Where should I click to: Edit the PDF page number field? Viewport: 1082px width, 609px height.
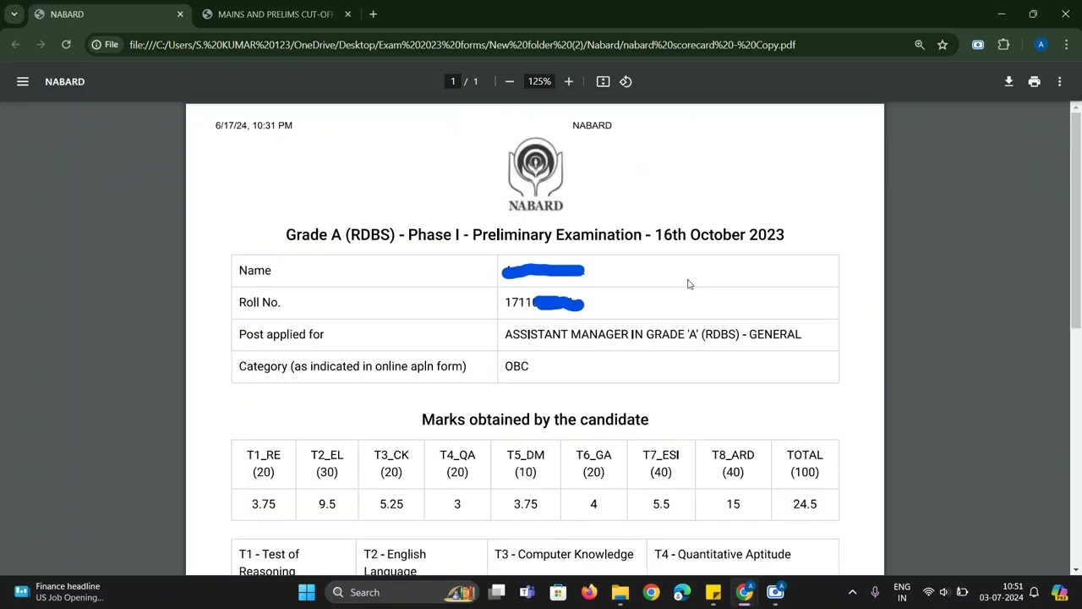[453, 82]
